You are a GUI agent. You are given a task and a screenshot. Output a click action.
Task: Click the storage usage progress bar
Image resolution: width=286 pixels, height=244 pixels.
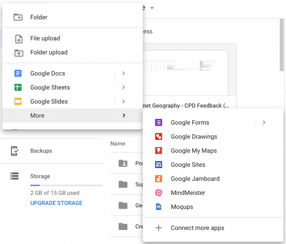coord(66,185)
